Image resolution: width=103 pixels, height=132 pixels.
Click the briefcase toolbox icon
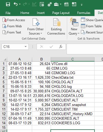(56, 4)
